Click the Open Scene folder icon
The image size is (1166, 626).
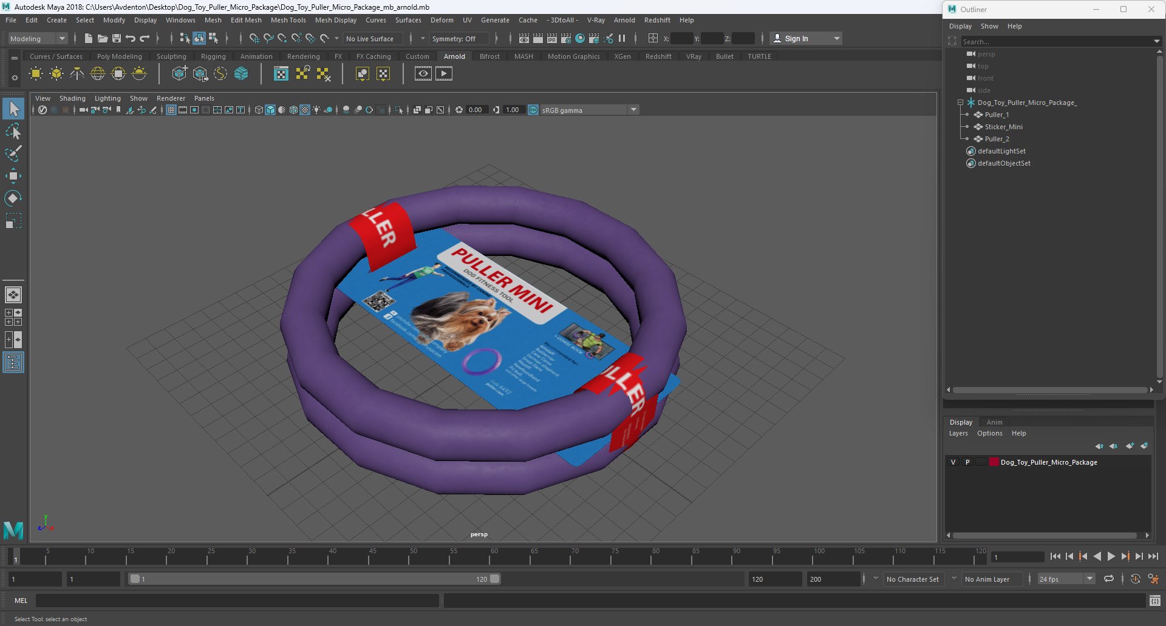pos(103,38)
